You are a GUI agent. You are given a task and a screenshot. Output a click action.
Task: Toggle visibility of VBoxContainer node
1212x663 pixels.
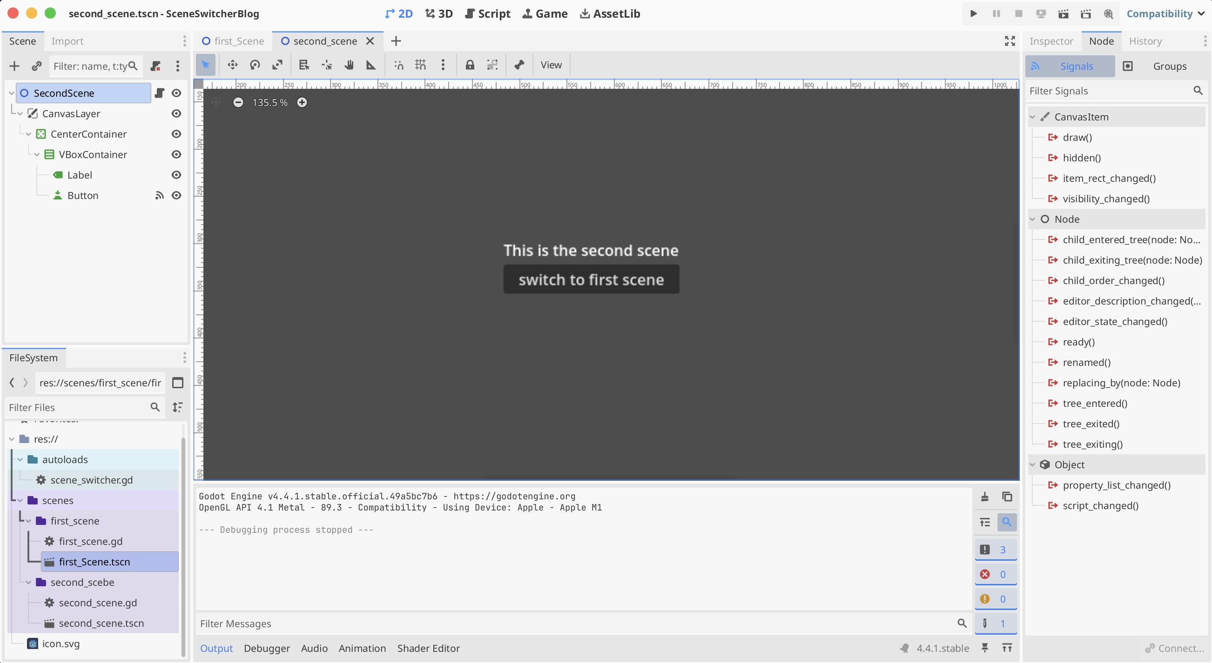click(176, 154)
